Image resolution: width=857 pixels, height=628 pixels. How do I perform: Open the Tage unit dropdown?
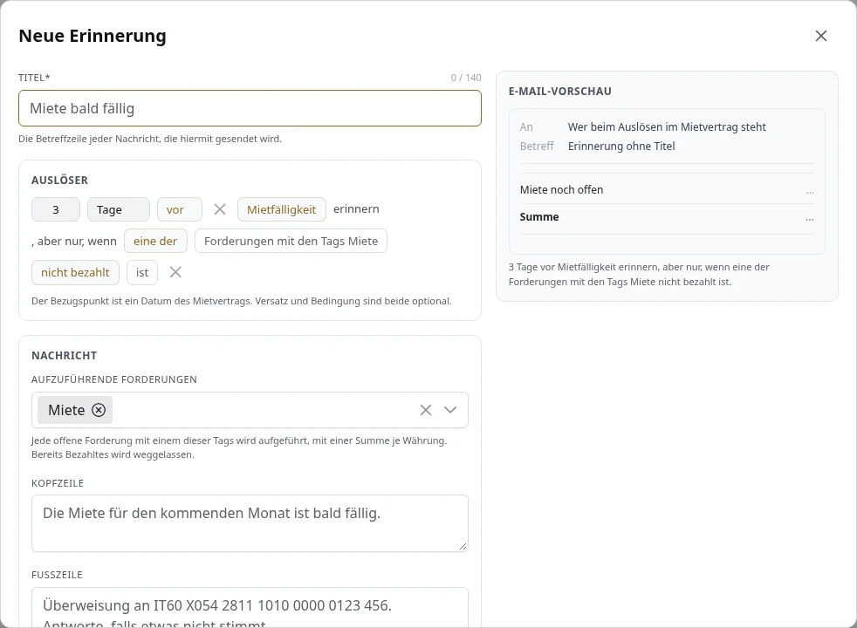118,209
